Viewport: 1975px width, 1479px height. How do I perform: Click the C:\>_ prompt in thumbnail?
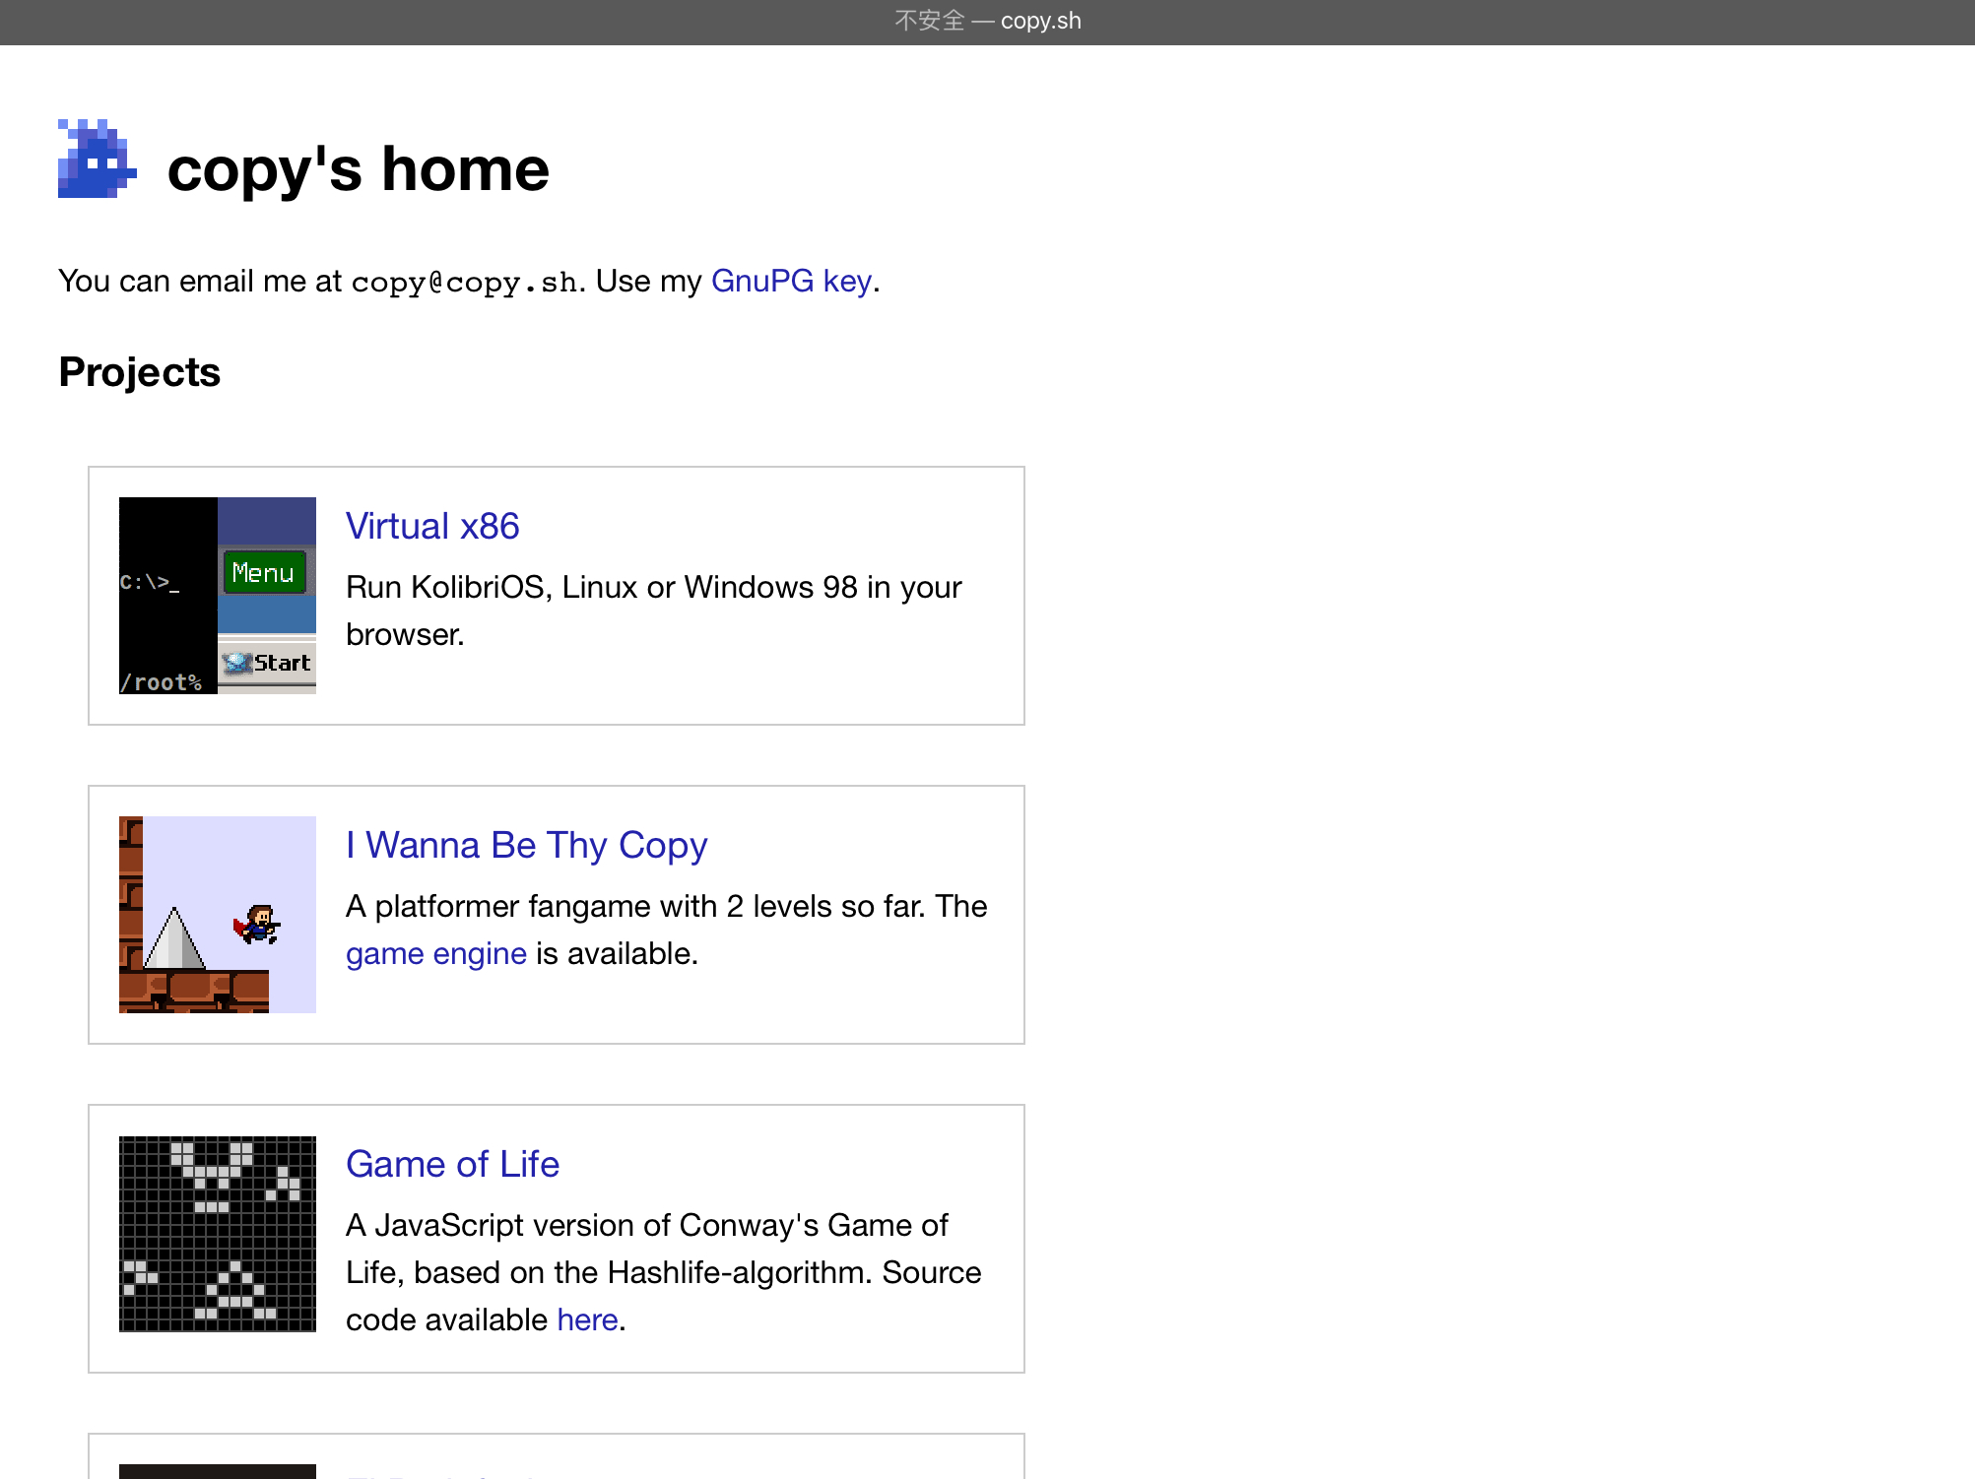point(150,583)
